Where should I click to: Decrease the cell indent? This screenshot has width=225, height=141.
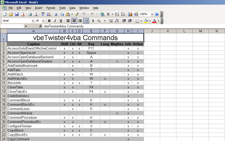point(124,21)
